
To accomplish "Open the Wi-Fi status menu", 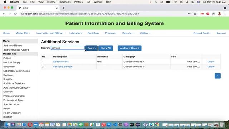I will 175,2.
